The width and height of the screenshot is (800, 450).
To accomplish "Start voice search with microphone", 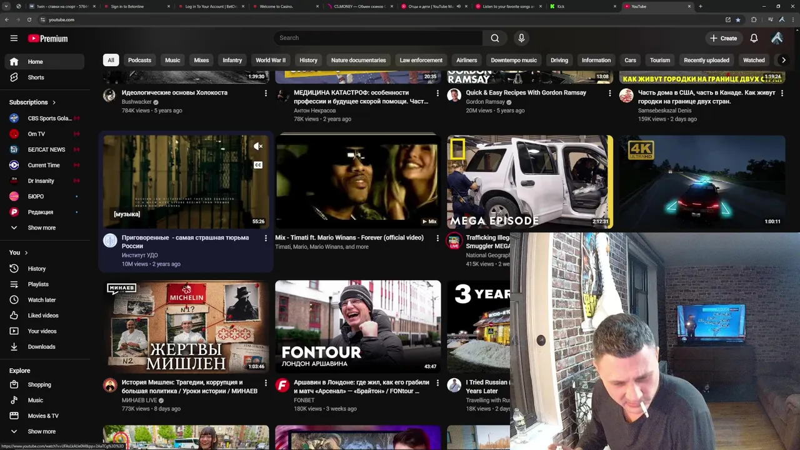I will [x=521, y=38].
